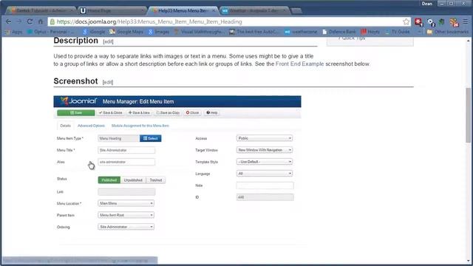Click edit link beside Screenshot heading
The width and height of the screenshot is (473, 266).
coord(108,82)
